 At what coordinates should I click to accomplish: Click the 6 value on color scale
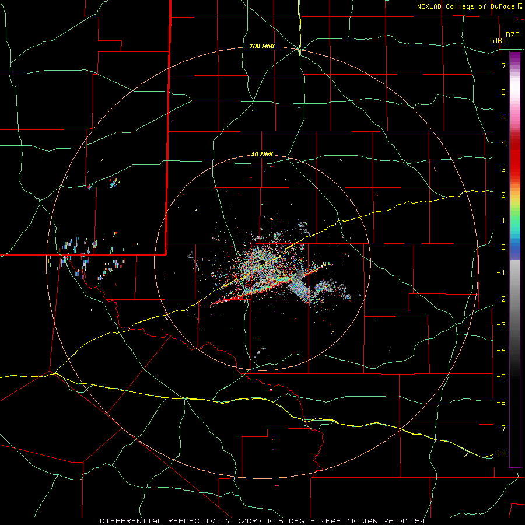[x=503, y=92]
